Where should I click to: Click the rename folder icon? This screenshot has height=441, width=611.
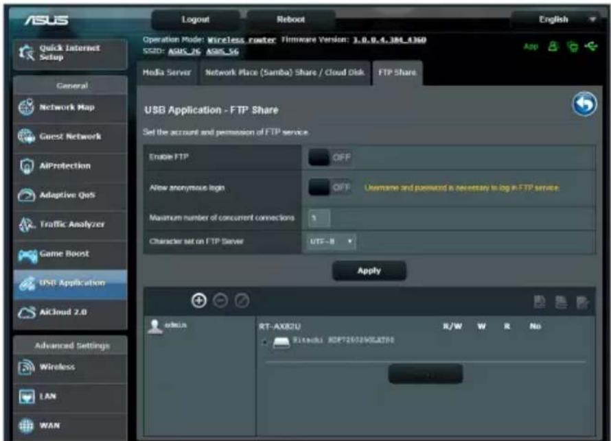(x=583, y=302)
